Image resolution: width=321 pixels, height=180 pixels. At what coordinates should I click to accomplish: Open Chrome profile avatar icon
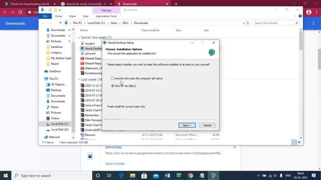309,12
